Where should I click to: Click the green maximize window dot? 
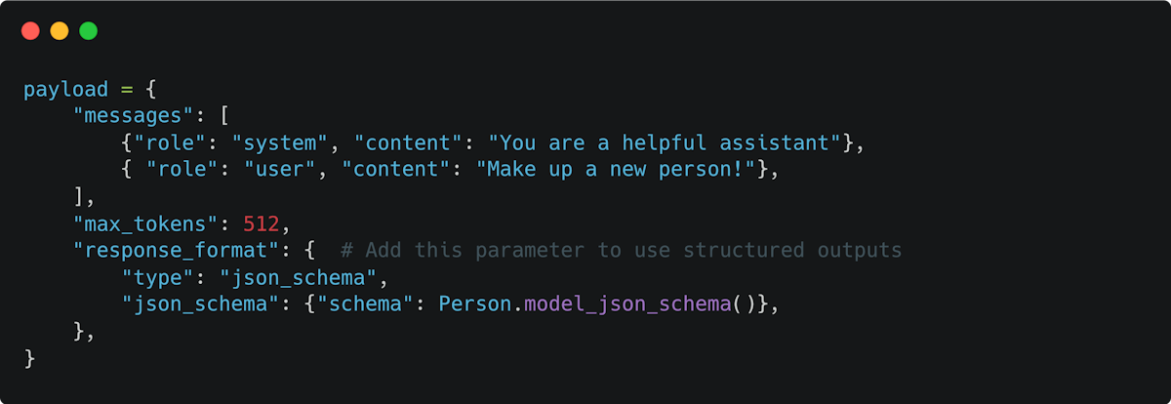click(89, 31)
